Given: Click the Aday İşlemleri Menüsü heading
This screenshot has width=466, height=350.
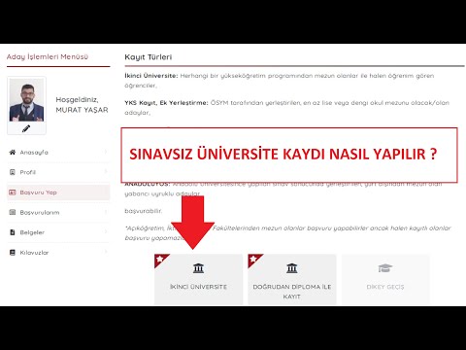Looking at the screenshot, I should click(48, 57).
